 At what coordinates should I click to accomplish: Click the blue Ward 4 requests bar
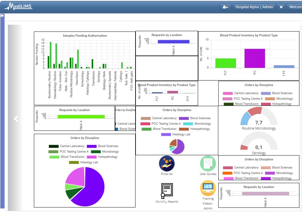[x=174, y=42]
